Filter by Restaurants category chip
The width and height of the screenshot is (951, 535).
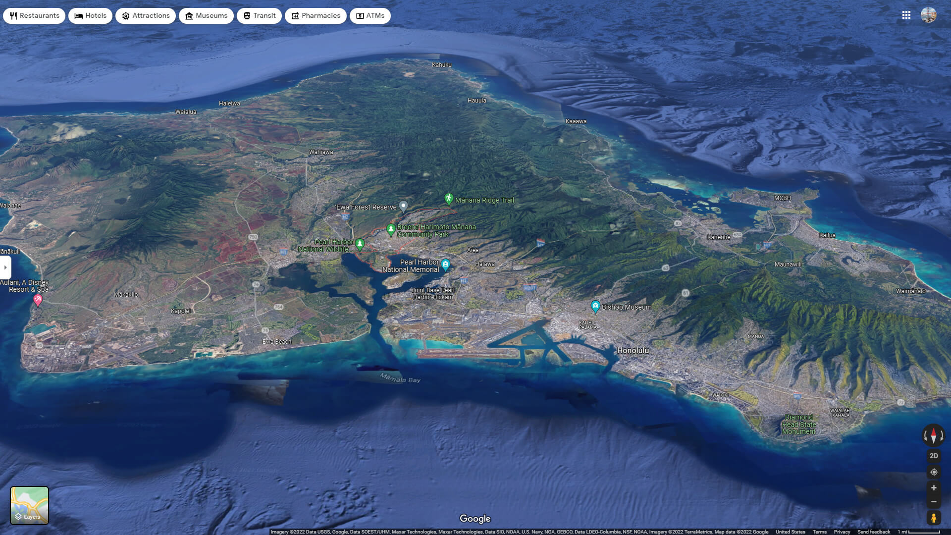34,16
